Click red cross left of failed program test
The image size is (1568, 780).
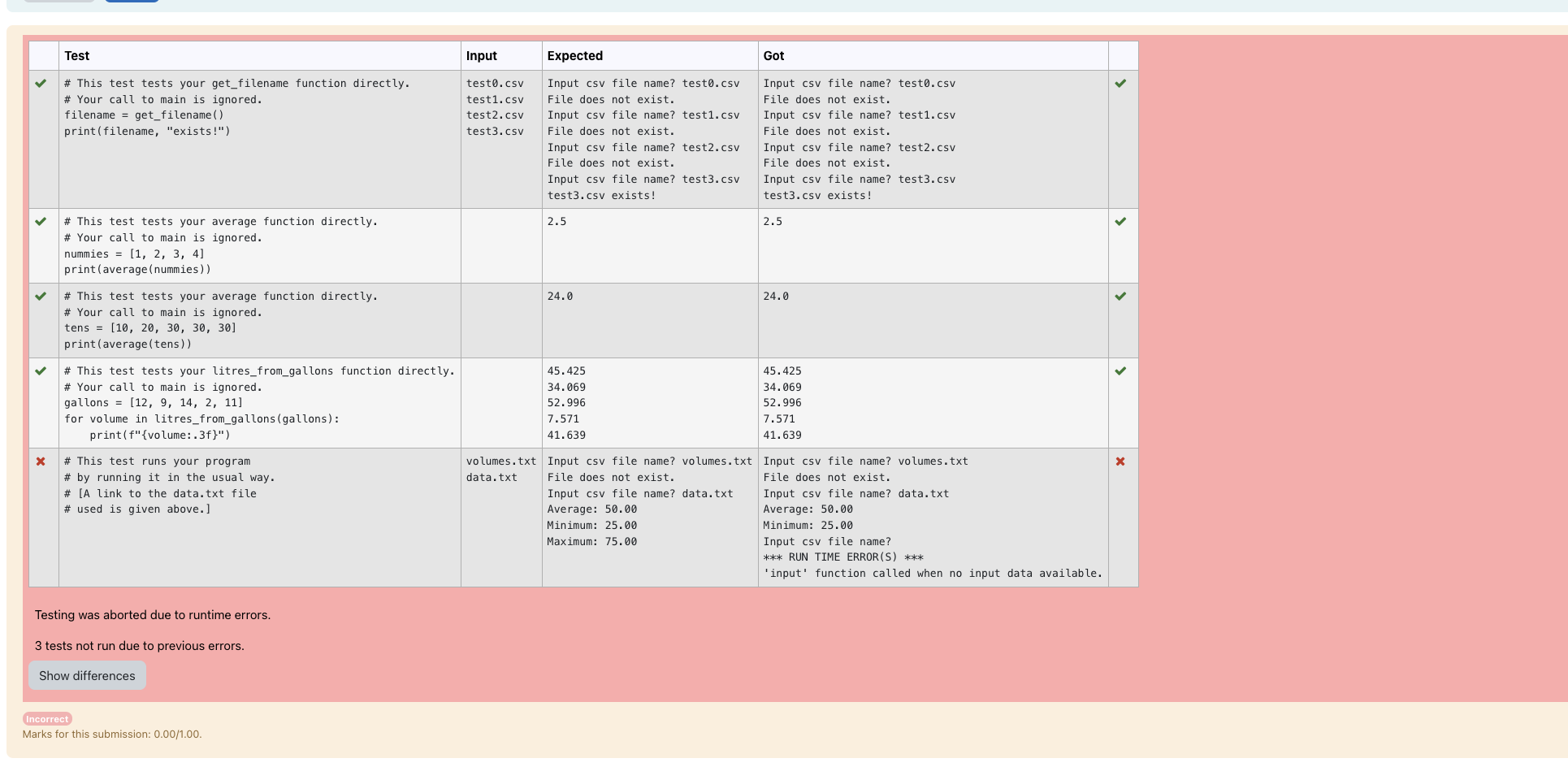tap(41, 461)
